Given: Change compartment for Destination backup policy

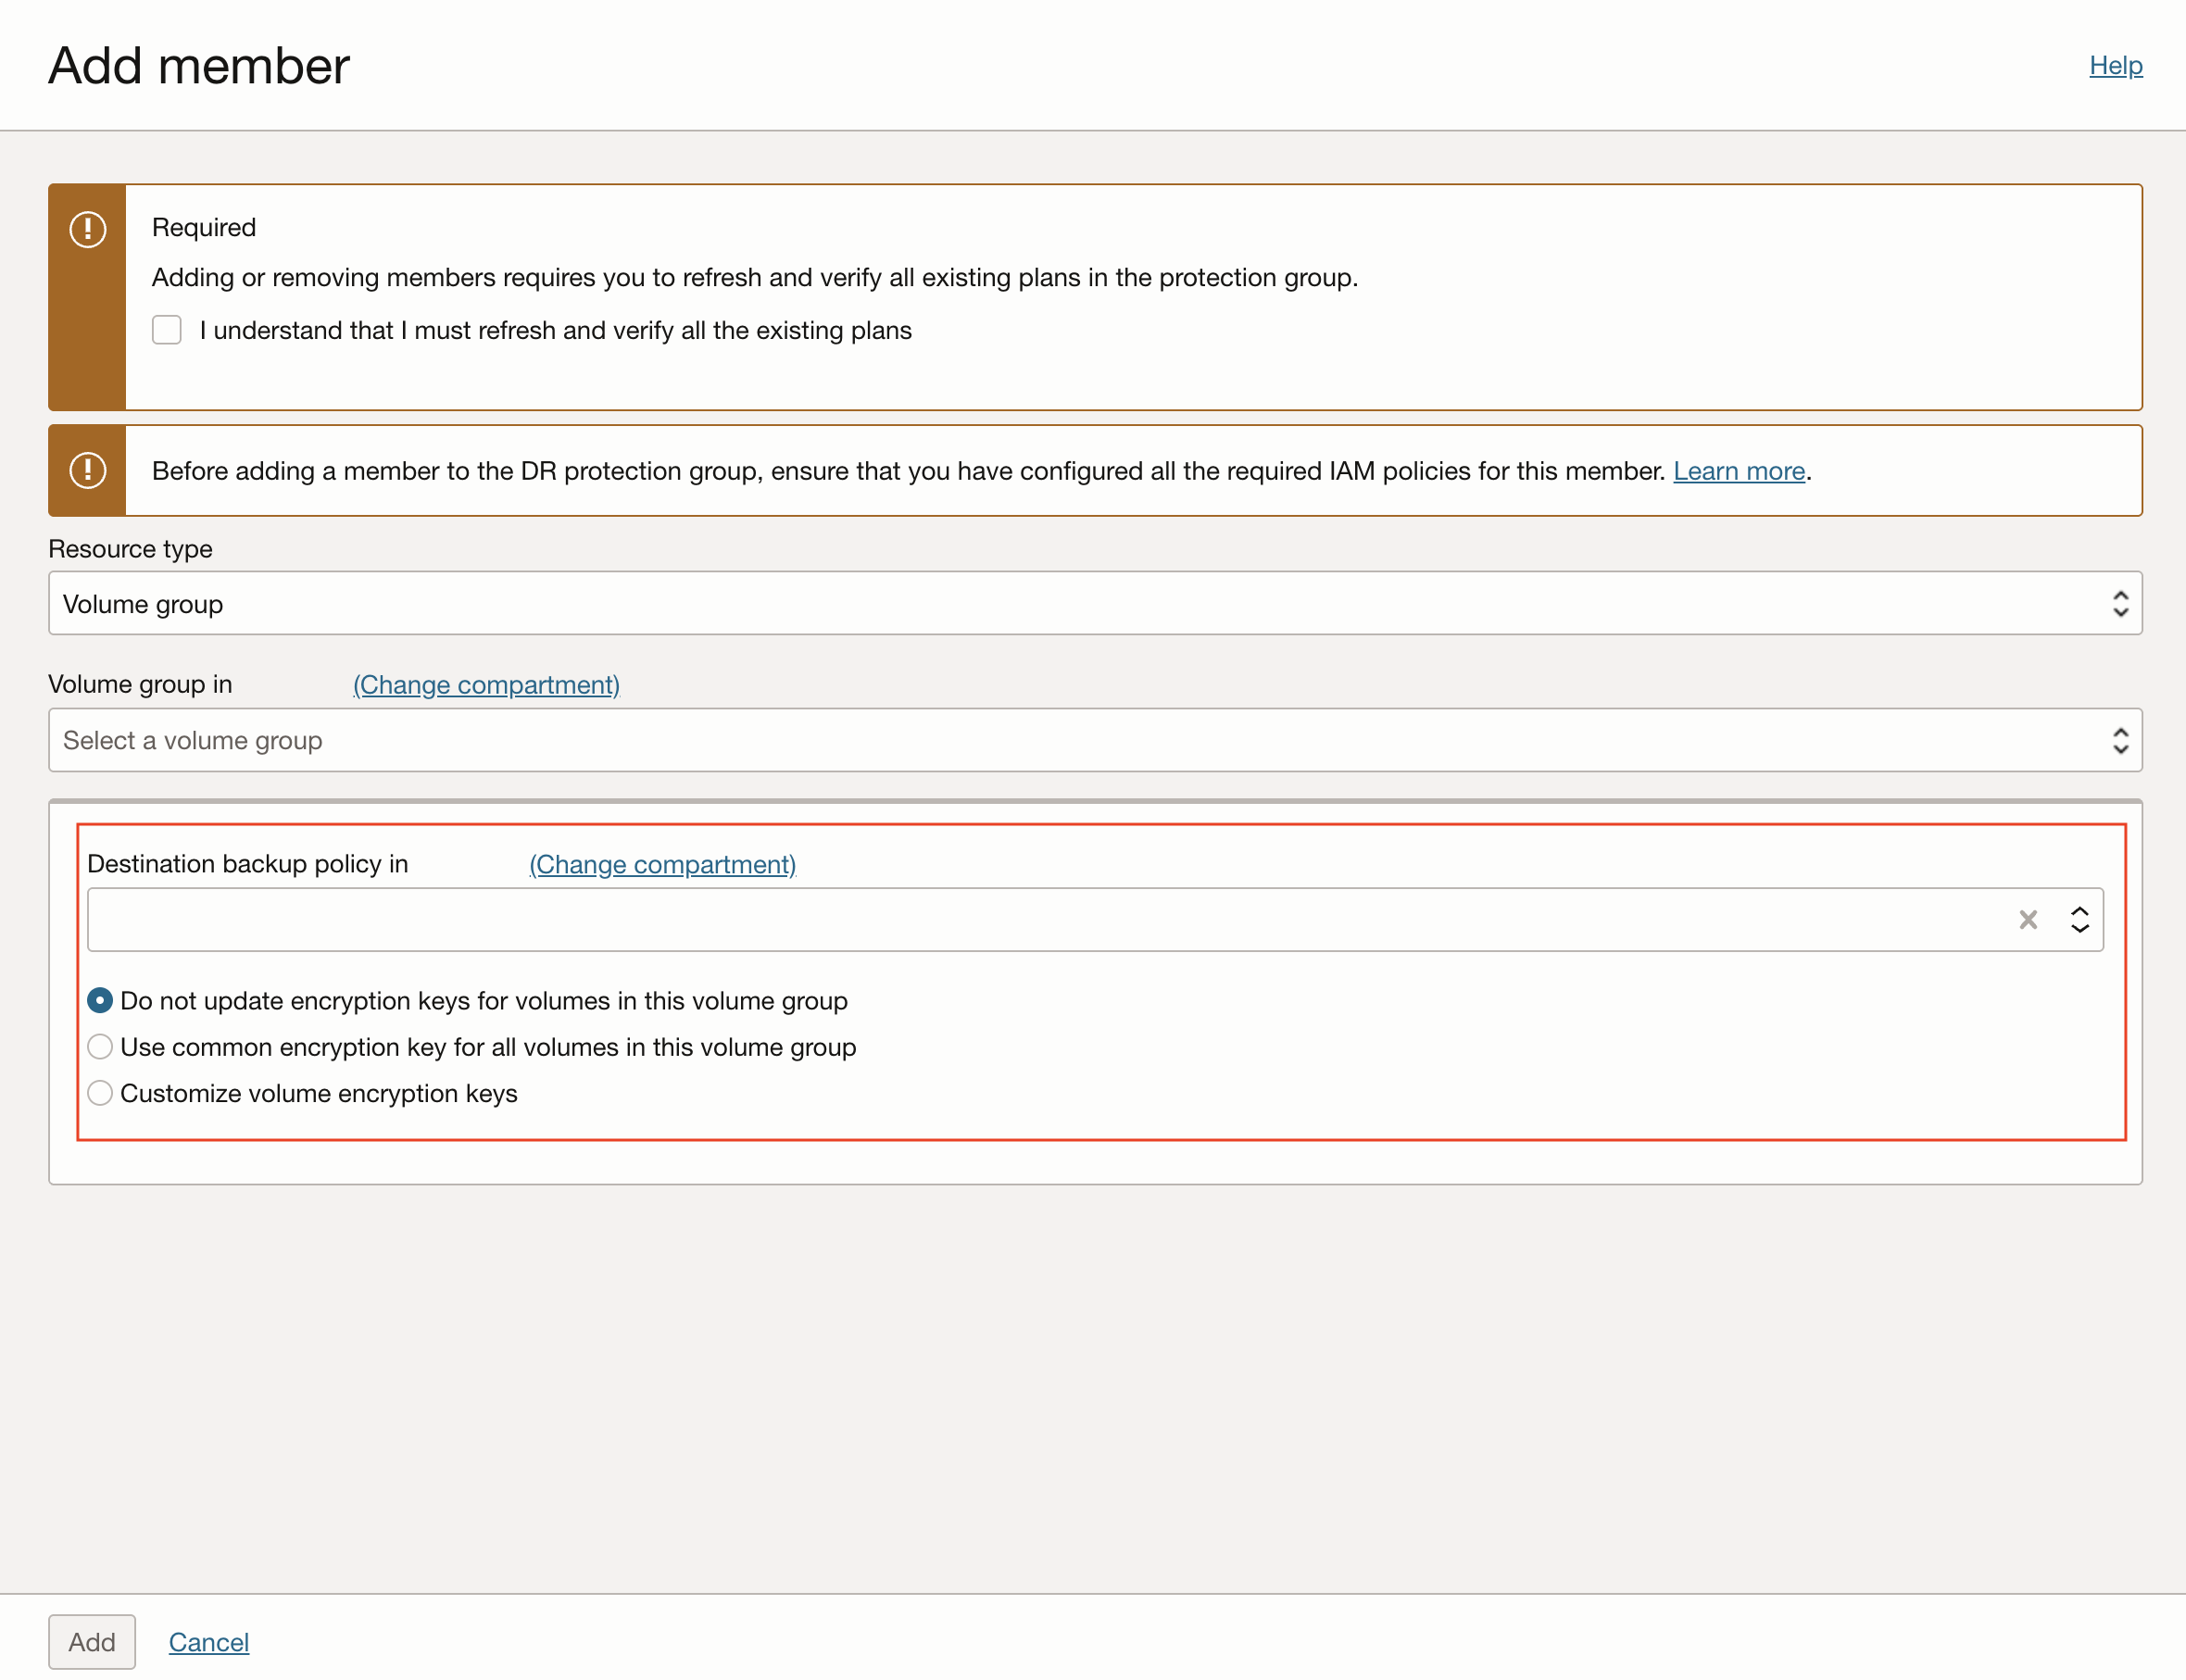Looking at the screenshot, I should click(x=662, y=864).
